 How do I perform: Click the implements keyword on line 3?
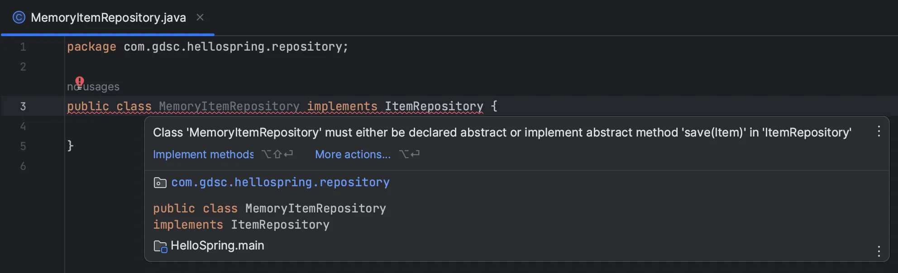[x=342, y=106]
